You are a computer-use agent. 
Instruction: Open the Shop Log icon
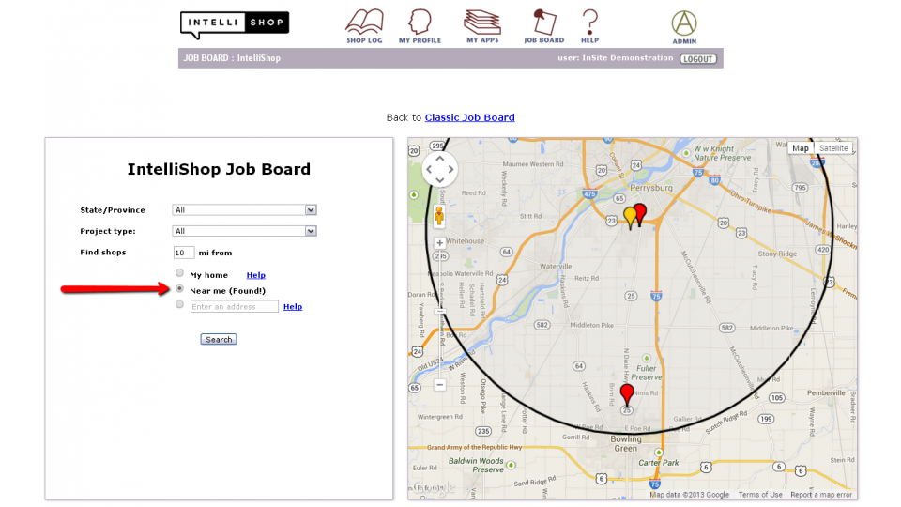(364, 23)
